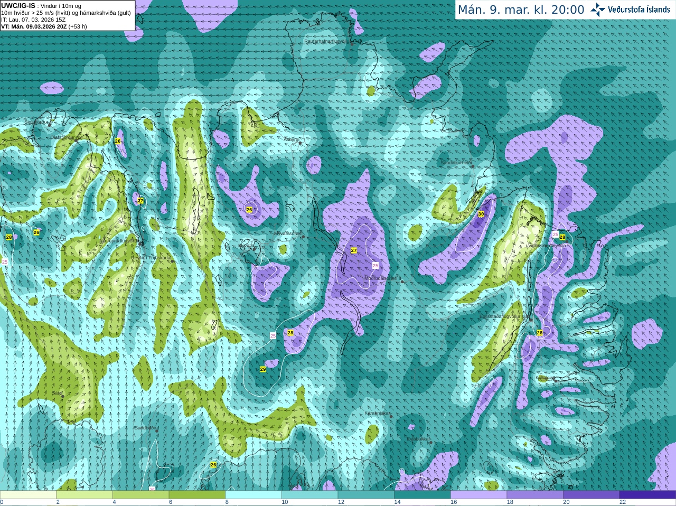Click the 14–16 m/s dark teal legend swatch
This screenshot has width=676, height=506.
(422, 495)
